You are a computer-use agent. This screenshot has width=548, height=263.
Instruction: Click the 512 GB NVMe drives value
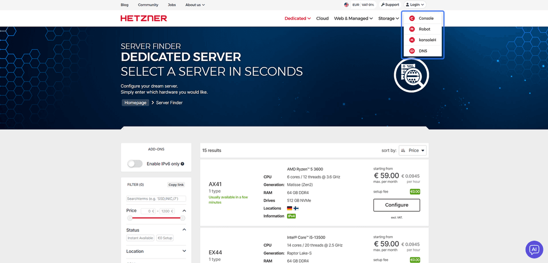[x=299, y=200]
